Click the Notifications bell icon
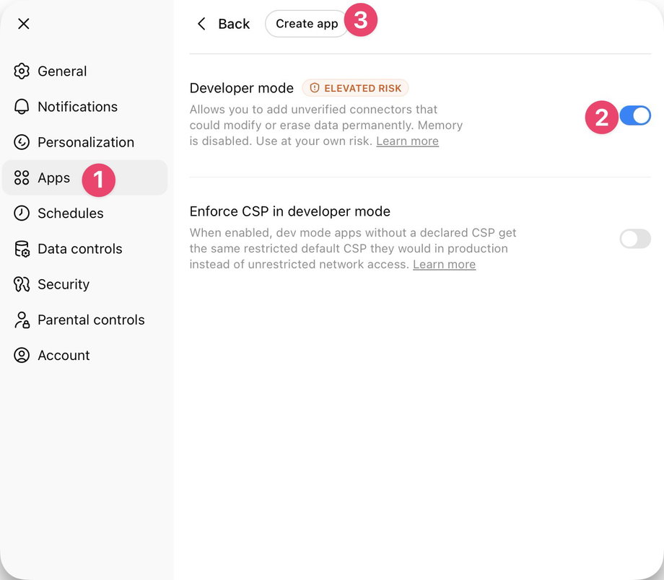 [22, 107]
